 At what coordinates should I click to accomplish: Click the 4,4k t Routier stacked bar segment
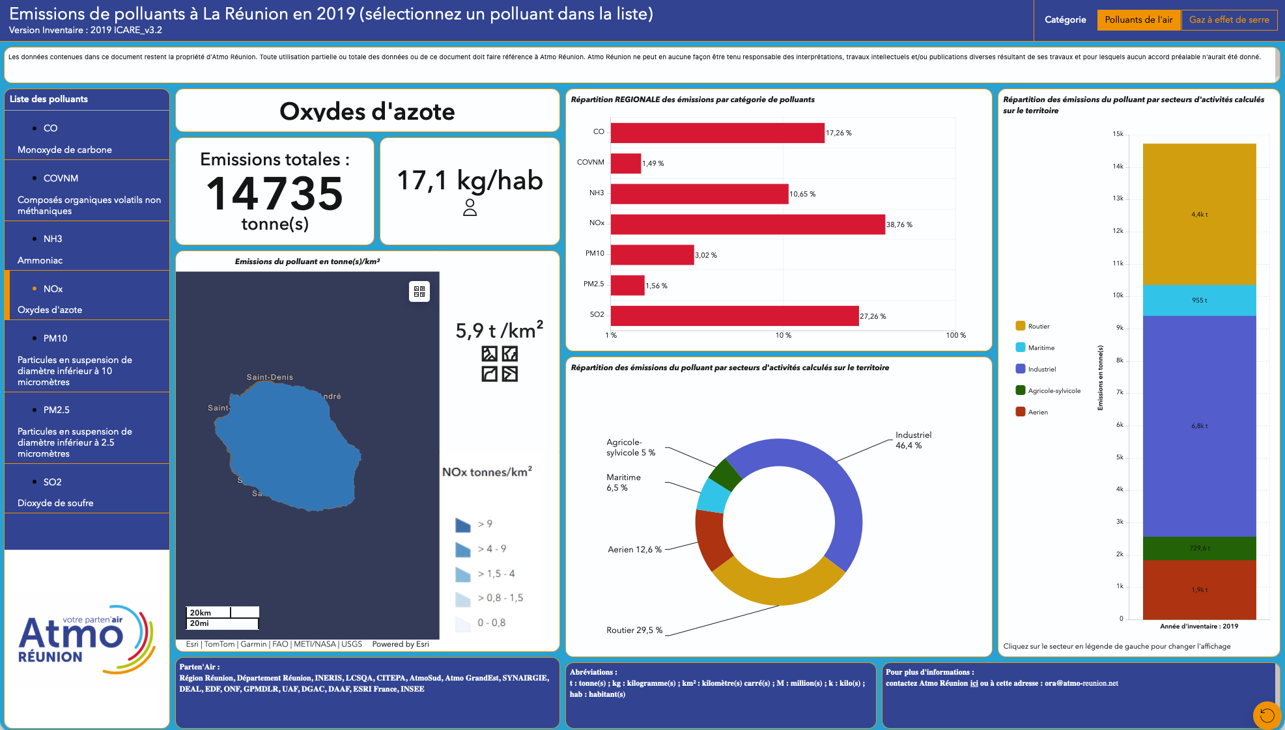tap(1199, 214)
